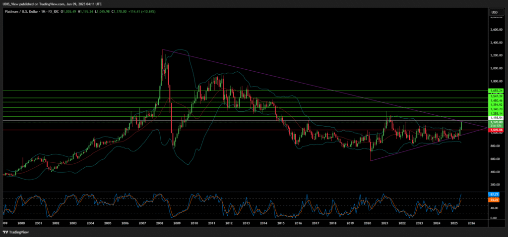
Task: Select the 1,655.24 green price label
Action: [x=496, y=91]
